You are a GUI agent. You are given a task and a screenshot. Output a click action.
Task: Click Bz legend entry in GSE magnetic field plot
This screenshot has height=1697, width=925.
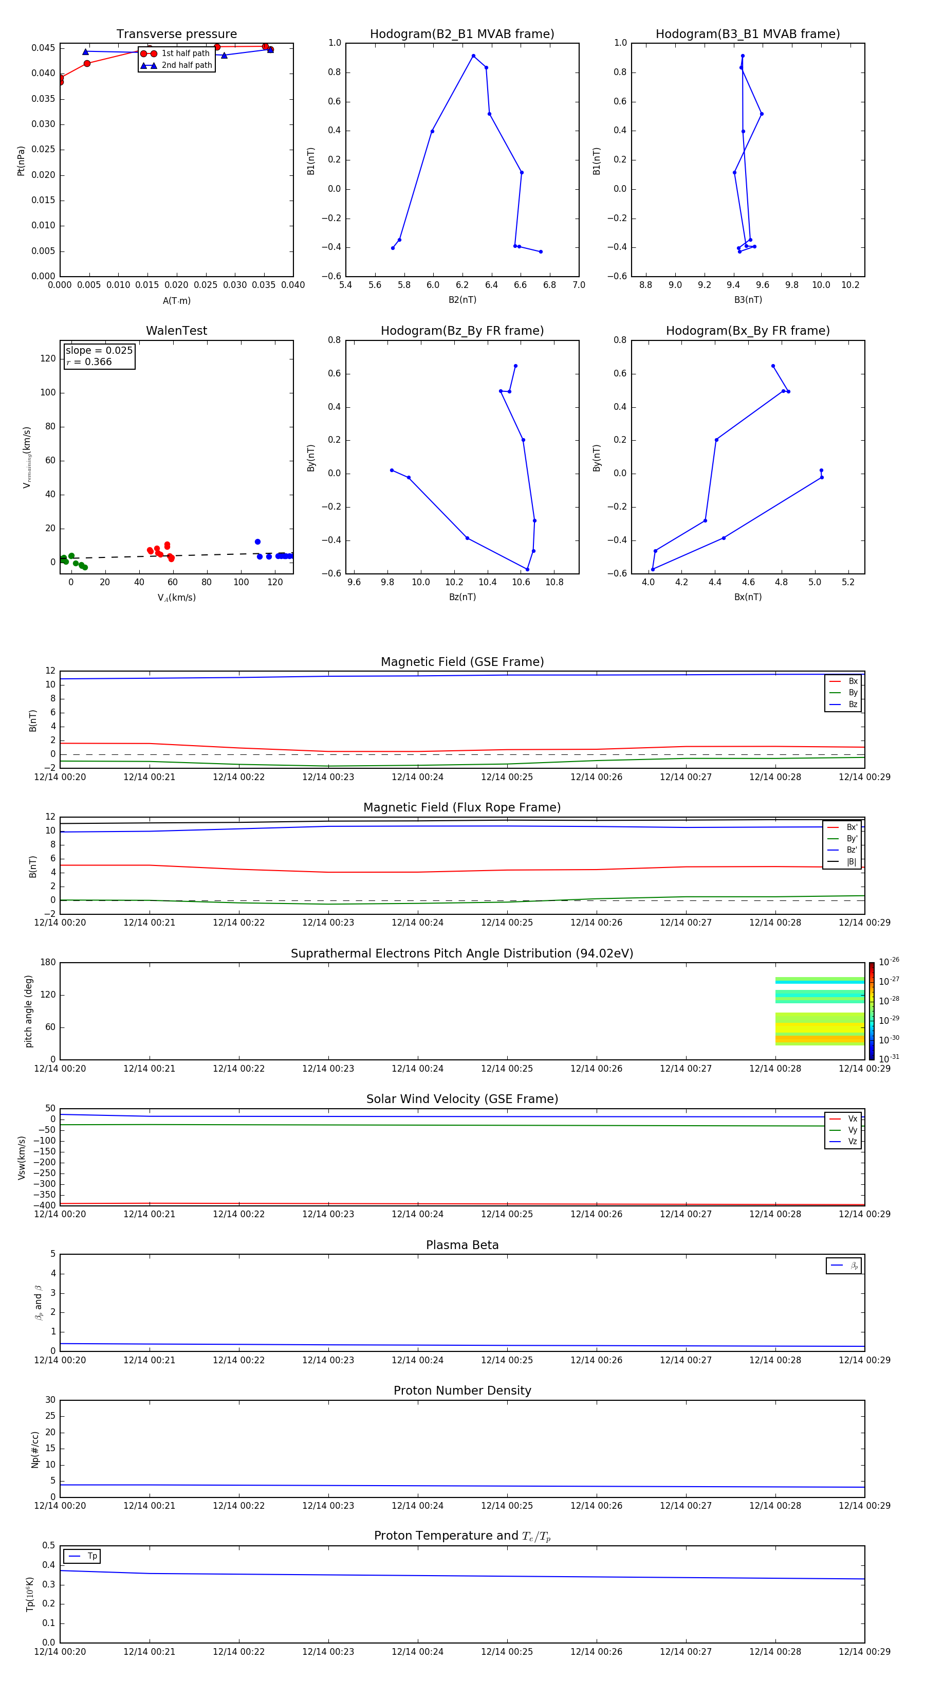843,704
